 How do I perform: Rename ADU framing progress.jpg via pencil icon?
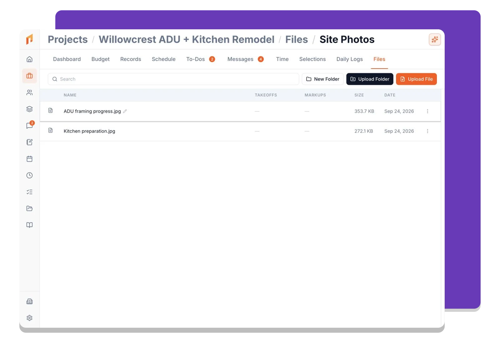click(x=125, y=111)
